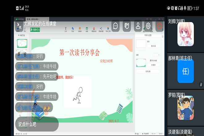Select 郝林青 (班主任) blue avatar tile
This screenshot has height=136, width=204.
[185, 71]
